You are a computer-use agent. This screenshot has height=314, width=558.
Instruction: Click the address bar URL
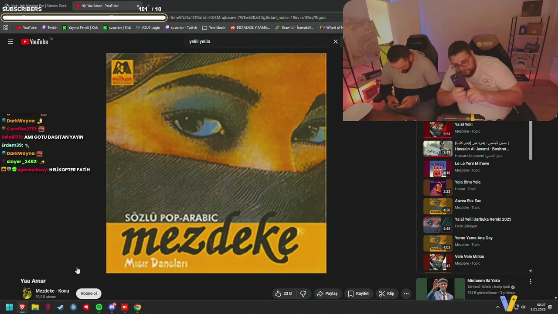pos(247,17)
